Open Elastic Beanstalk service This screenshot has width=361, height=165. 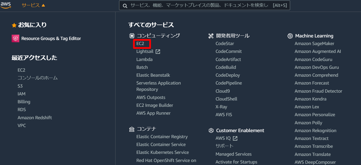coord(153,75)
